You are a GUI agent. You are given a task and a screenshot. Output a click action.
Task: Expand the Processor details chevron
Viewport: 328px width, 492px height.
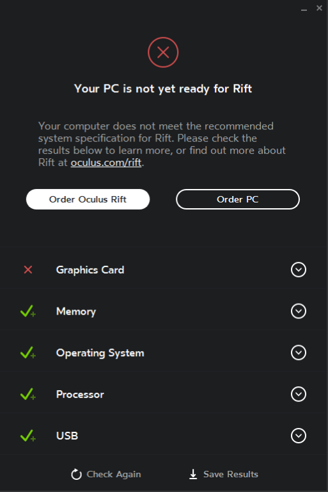tap(298, 394)
